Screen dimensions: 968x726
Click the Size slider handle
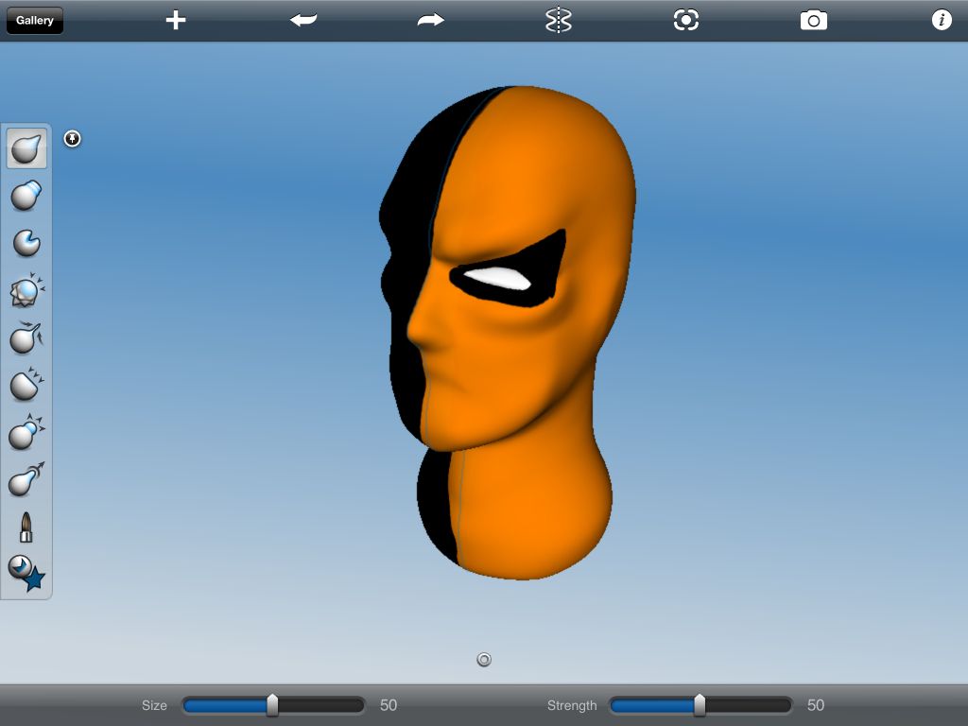pyautogui.click(x=272, y=705)
